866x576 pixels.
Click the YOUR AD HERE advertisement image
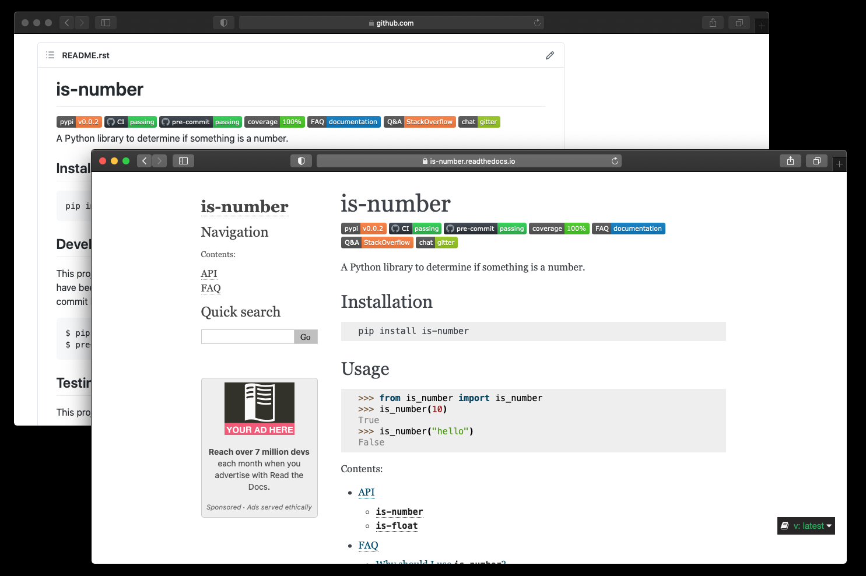click(259, 408)
